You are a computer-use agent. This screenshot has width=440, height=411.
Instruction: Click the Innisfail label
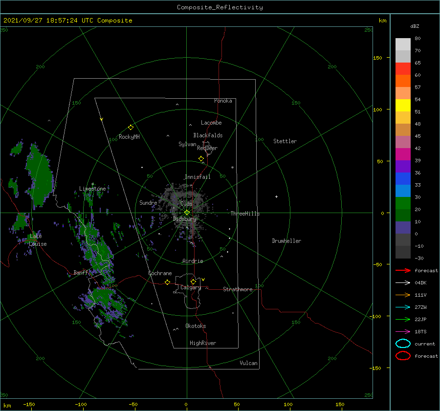[x=198, y=177]
